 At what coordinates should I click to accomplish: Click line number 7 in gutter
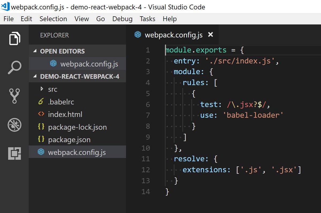148,115
